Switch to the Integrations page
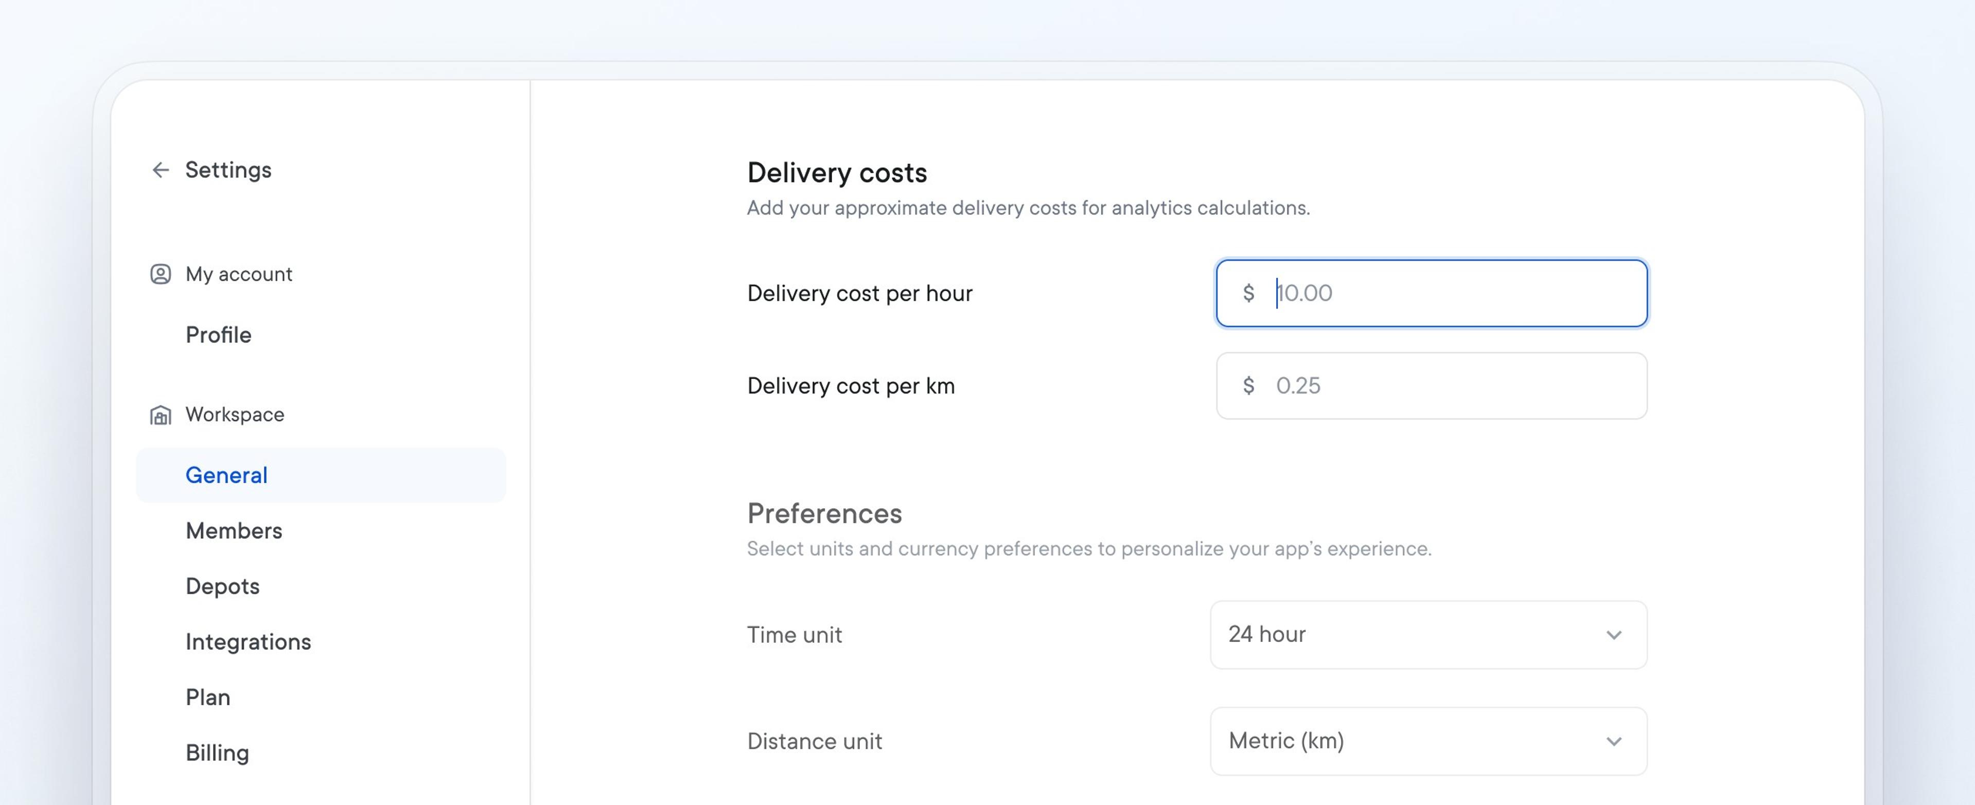Viewport: 1975px width, 805px height. (x=249, y=642)
